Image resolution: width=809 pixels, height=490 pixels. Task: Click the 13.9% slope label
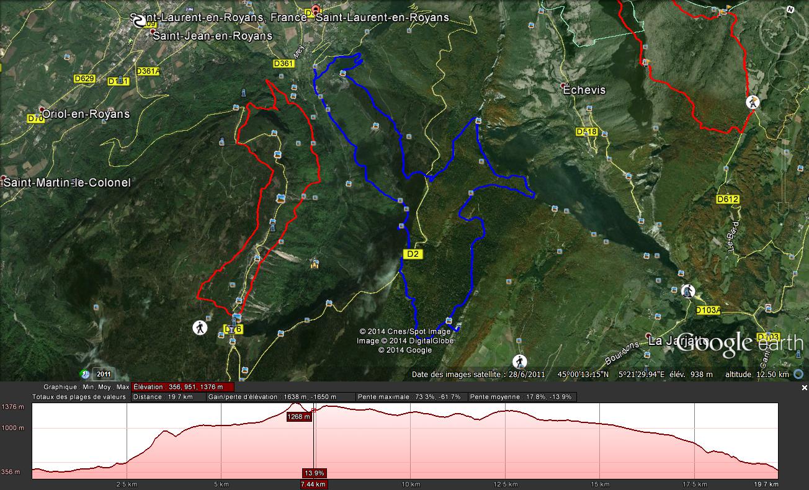[315, 473]
